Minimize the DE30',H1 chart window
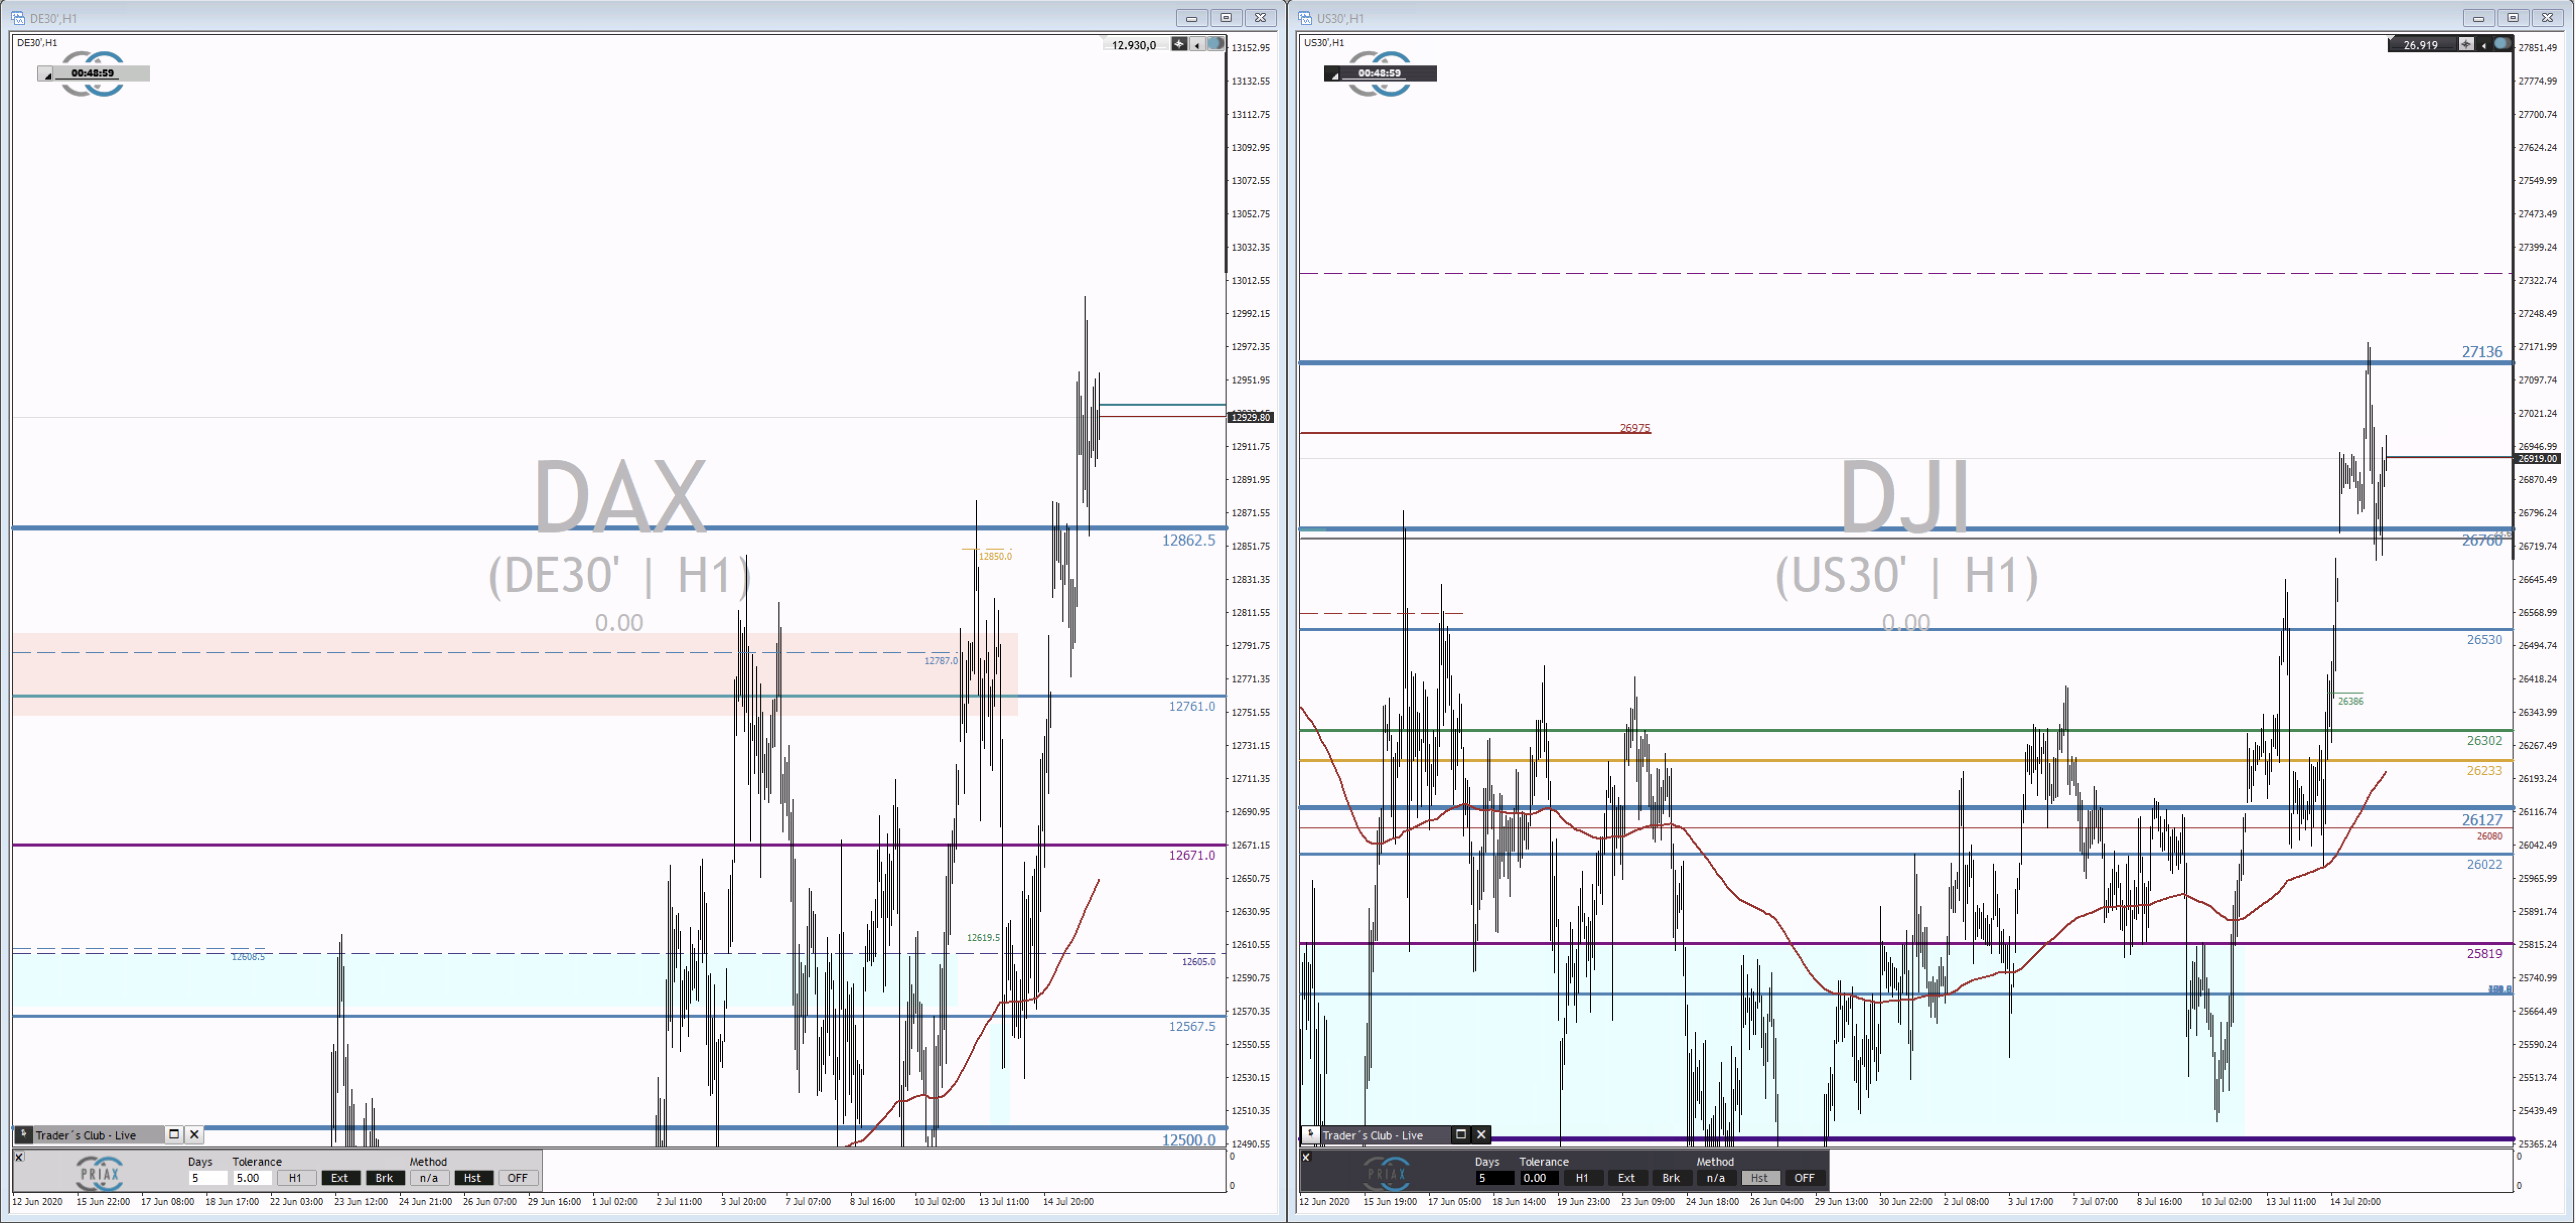The width and height of the screenshot is (2576, 1223). click(x=1192, y=18)
